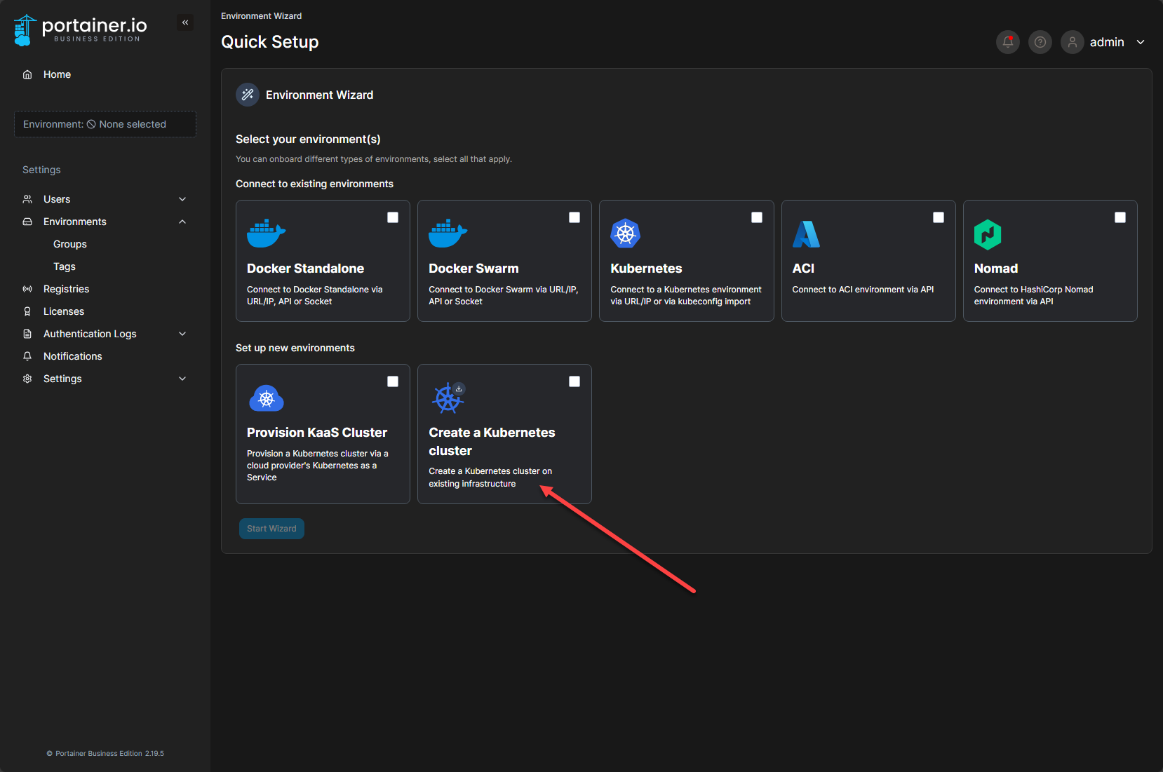Click the ACI Azure icon
Viewport: 1163px width, 772px height.
(806, 234)
